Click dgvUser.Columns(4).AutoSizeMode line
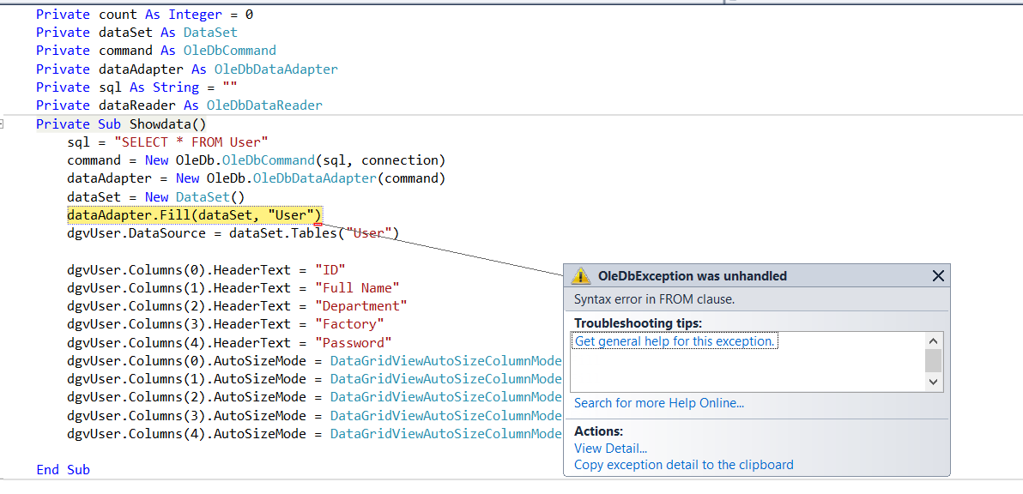 (314, 433)
